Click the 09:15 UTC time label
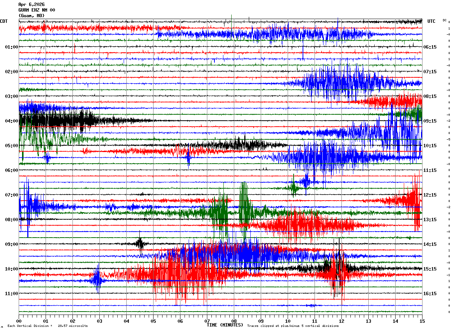 (430, 121)
